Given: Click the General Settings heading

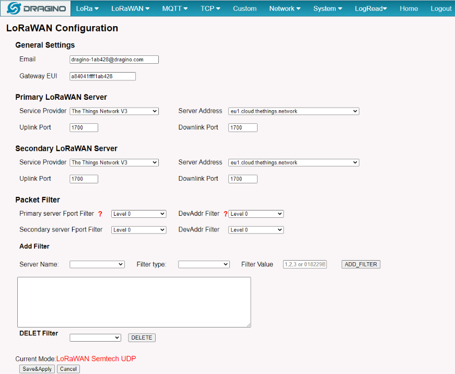Looking at the screenshot, I should (x=45, y=45).
